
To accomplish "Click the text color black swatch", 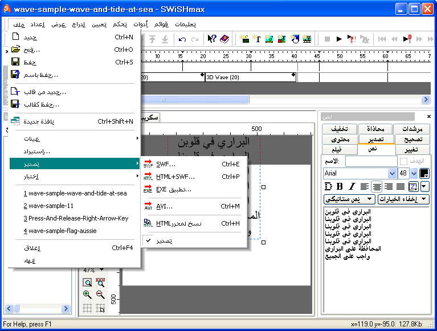I will [424, 173].
